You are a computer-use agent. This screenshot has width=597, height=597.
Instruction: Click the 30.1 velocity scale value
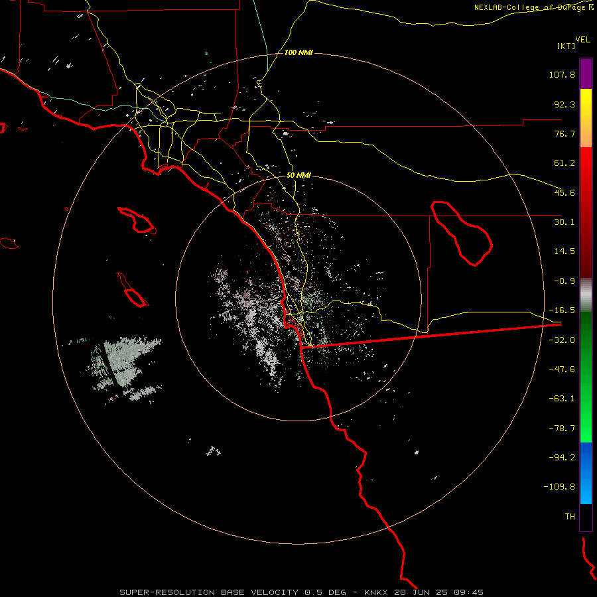click(x=564, y=222)
